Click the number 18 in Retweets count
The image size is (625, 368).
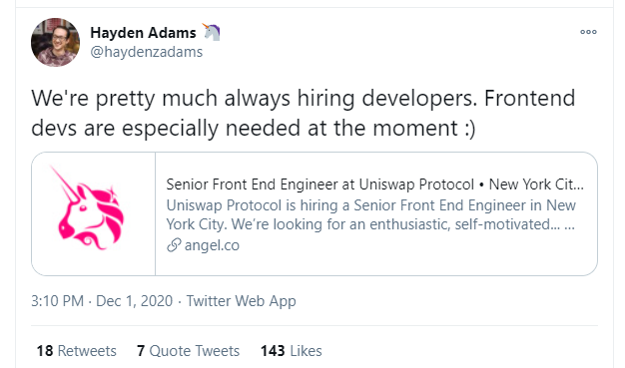tap(45, 351)
